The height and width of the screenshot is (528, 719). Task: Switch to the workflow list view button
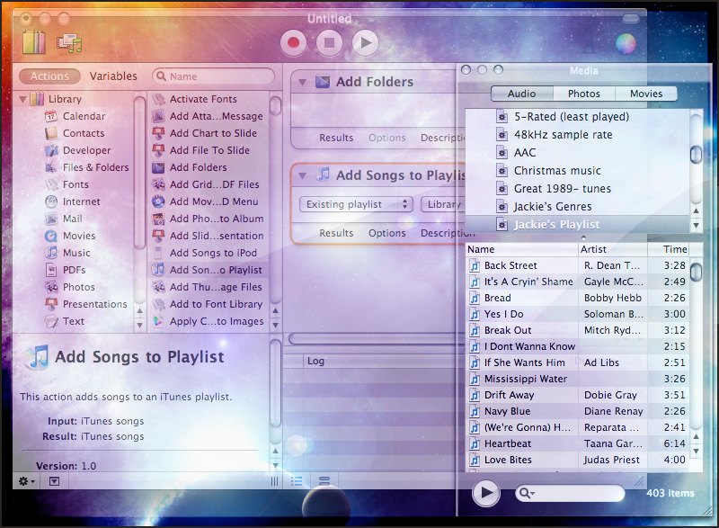click(x=297, y=481)
